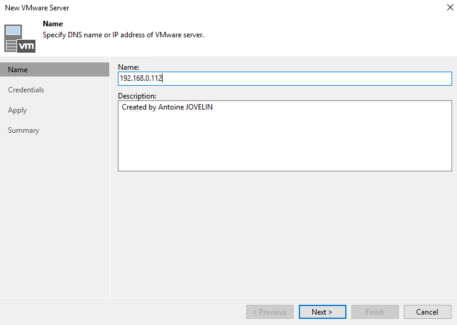Screen dimensions: 457x325
Task: Click inside the Description text box
Action: (x=285, y=136)
